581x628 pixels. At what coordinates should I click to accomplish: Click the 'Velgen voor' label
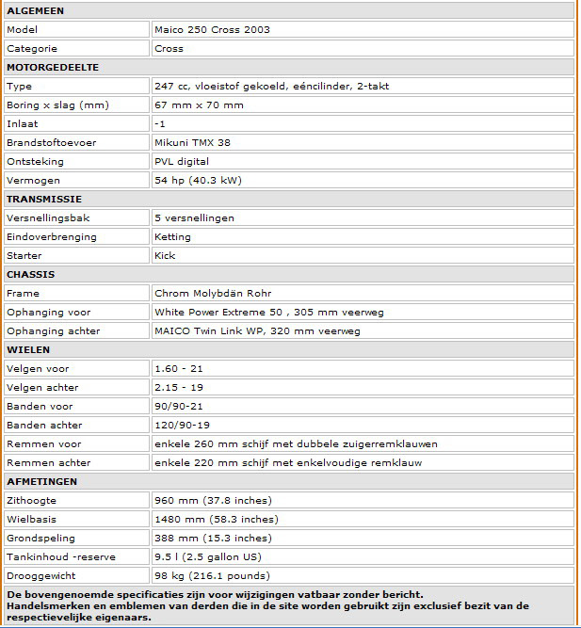38,368
